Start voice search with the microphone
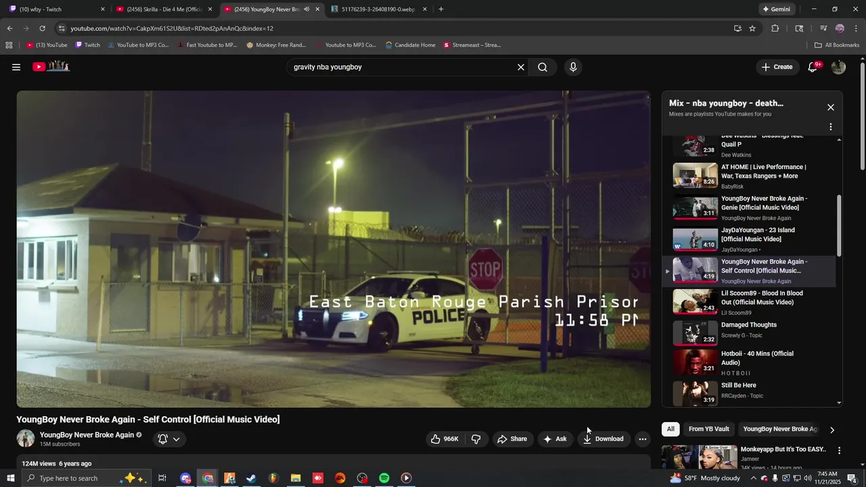The image size is (866, 487). [x=573, y=67]
